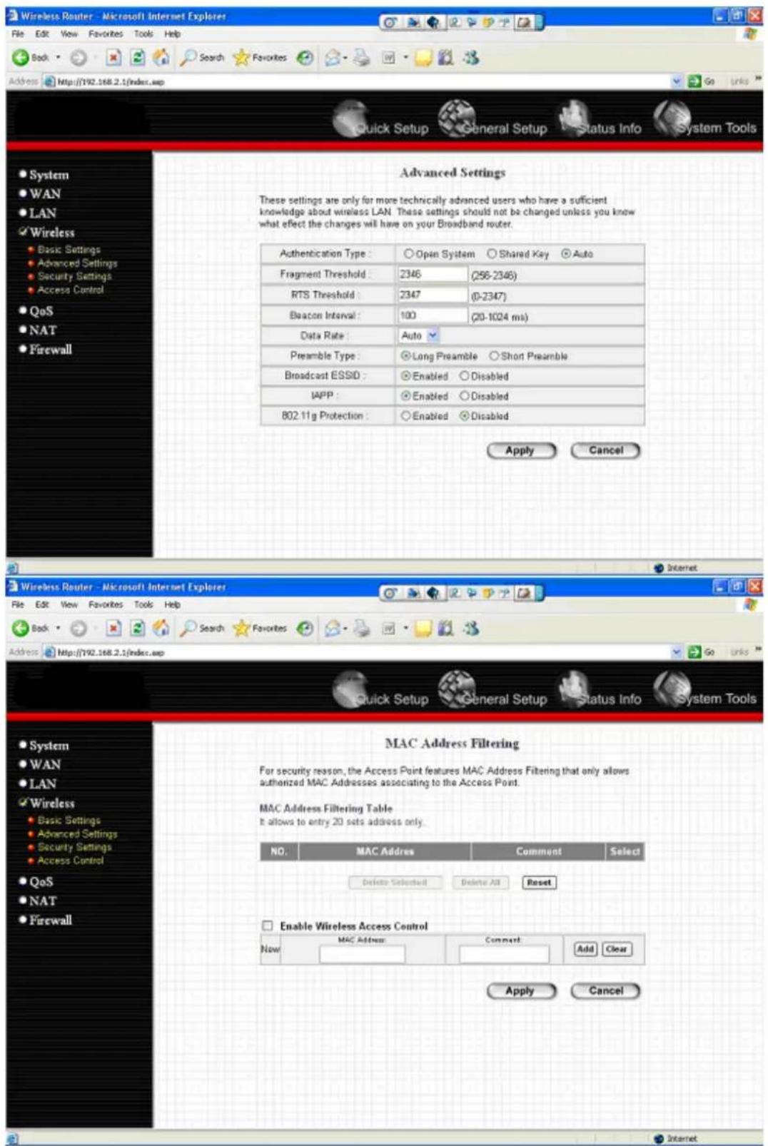Click Go button in Advanced Settings window address bar
This screenshot has height=1146, width=768.
[x=701, y=81]
